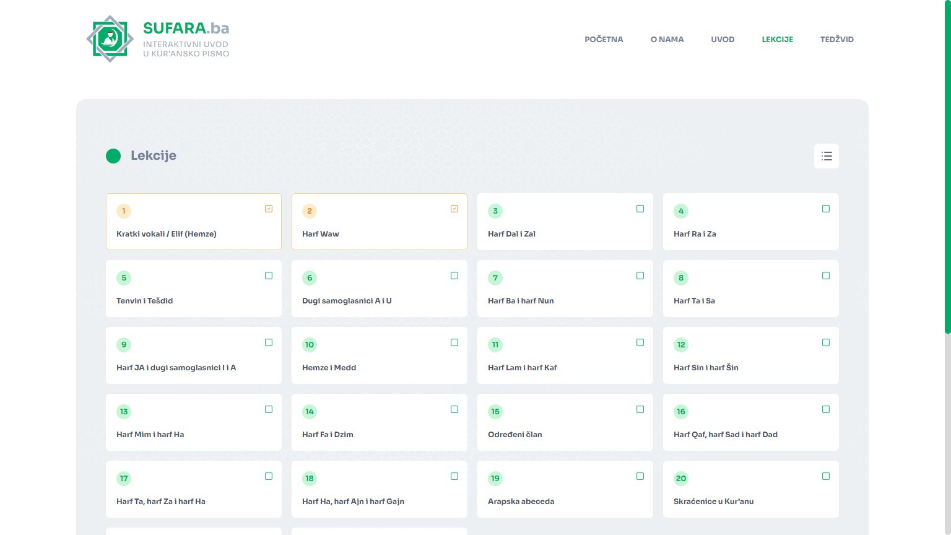Mark Harf Dal i Zal as completed
The width and height of the screenshot is (951, 535).
click(x=640, y=209)
